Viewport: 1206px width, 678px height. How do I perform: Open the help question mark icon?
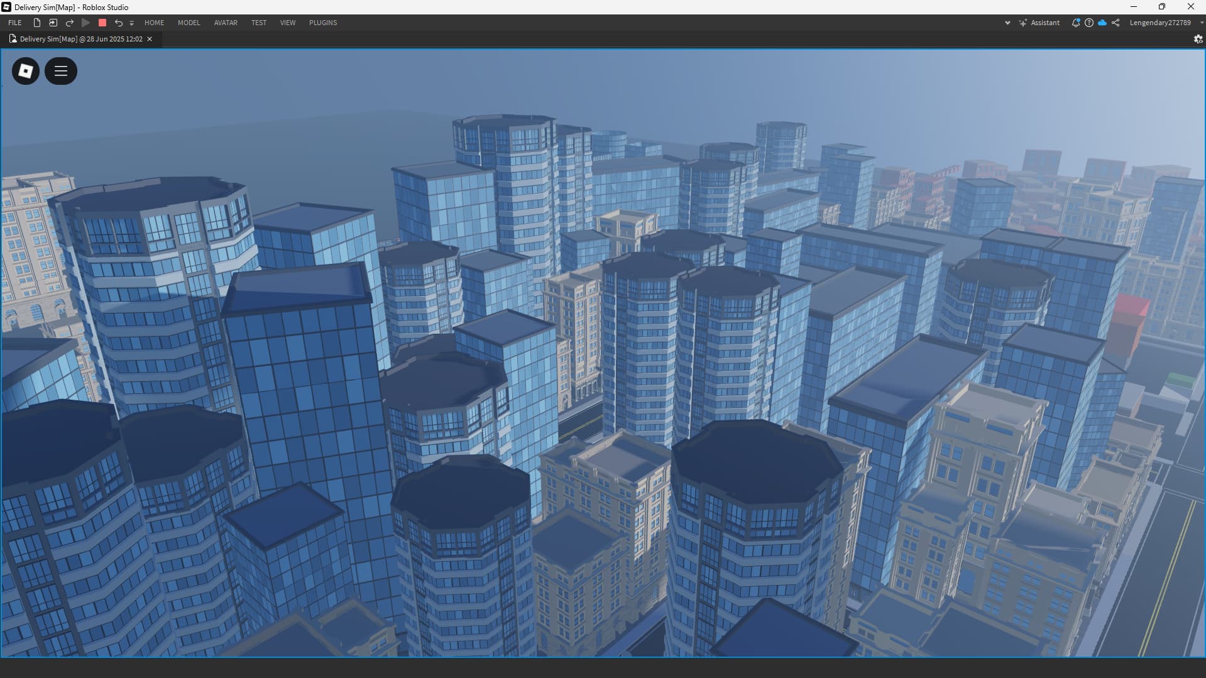[x=1089, y=23]
